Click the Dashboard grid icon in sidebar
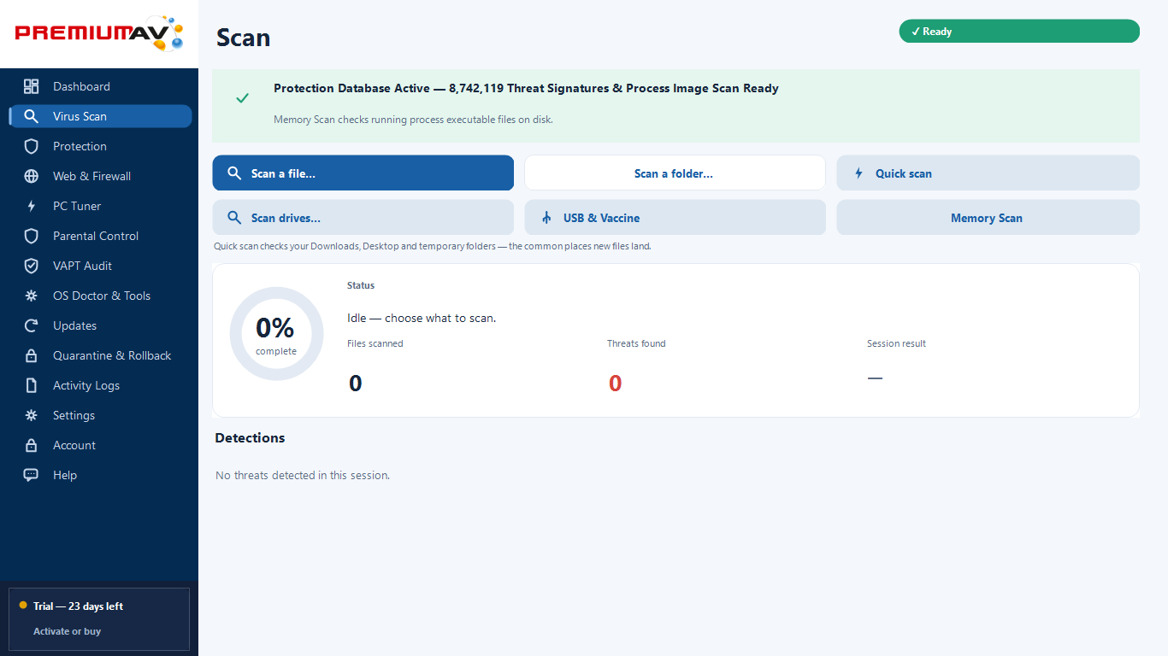The width and height of the screenshot is (1168, 656). 32,86
